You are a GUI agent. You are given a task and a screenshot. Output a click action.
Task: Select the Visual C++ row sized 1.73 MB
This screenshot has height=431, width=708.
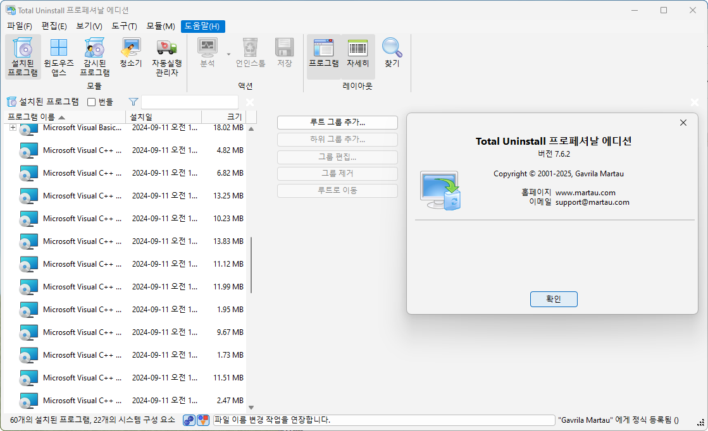point(125,355)
